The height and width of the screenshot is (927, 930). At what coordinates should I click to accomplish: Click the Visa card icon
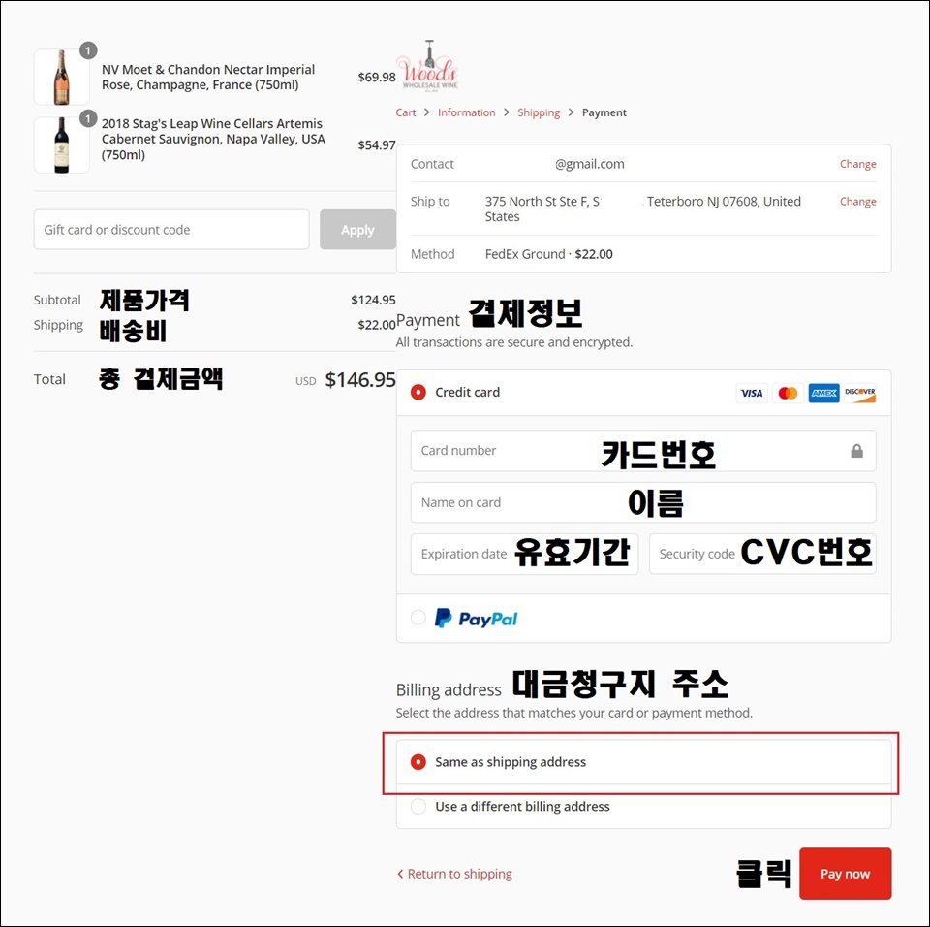pos(752,393)
